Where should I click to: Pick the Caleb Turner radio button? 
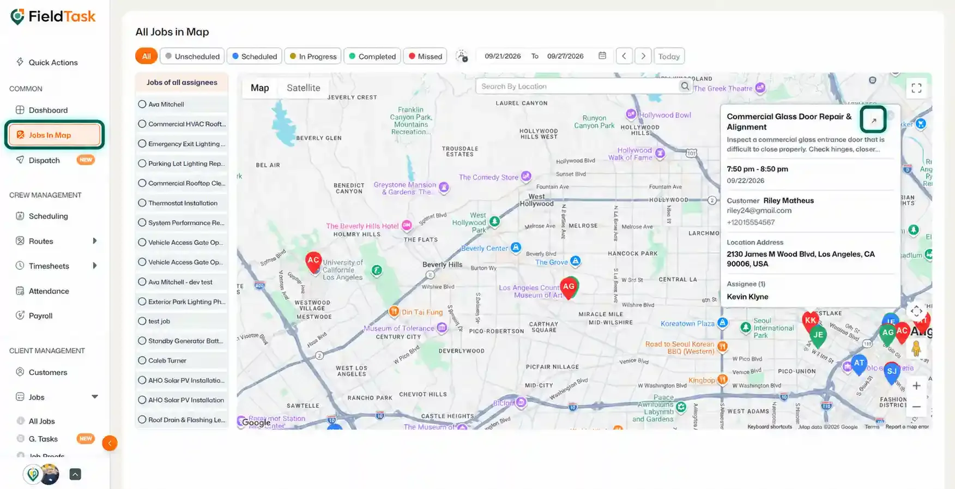[142, 360]
